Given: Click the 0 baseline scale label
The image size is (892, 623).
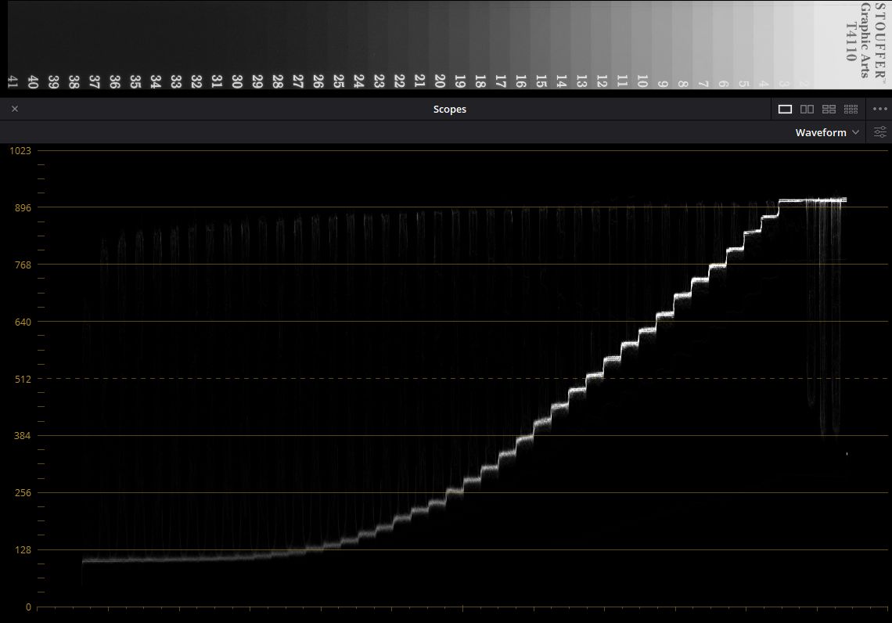Looking at the screenshot, I should click(28, 607).
